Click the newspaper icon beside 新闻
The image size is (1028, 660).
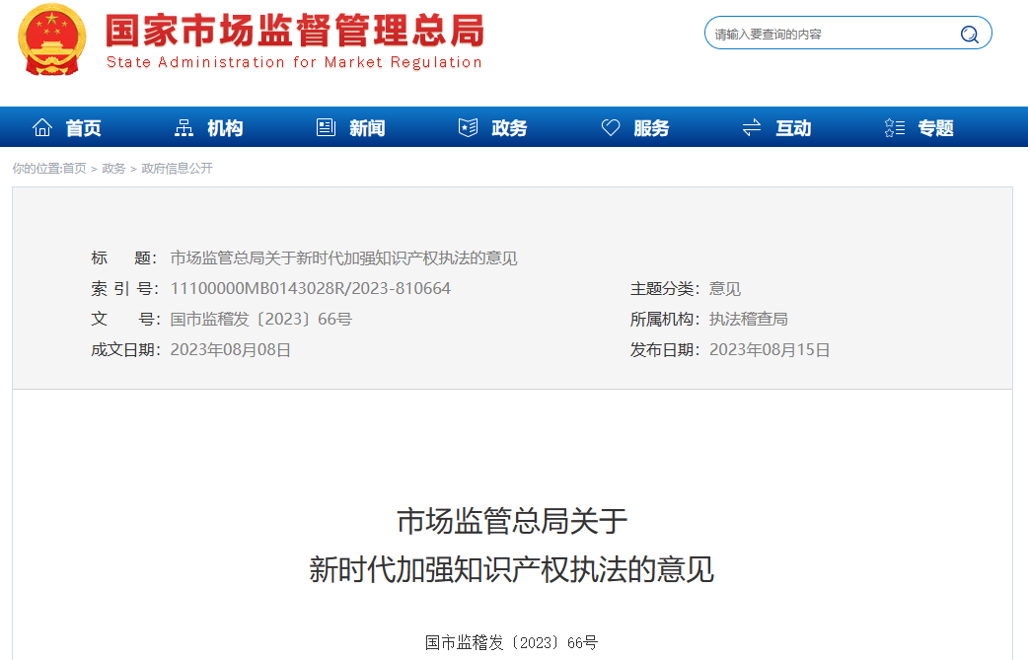[x=326, y=128]
